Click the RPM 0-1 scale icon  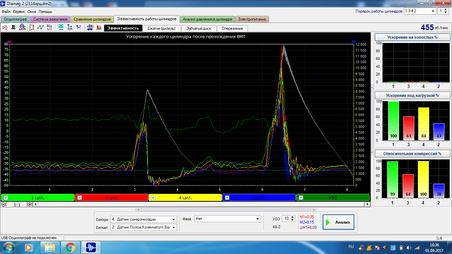pyautogui.click(x=32, y=27)
